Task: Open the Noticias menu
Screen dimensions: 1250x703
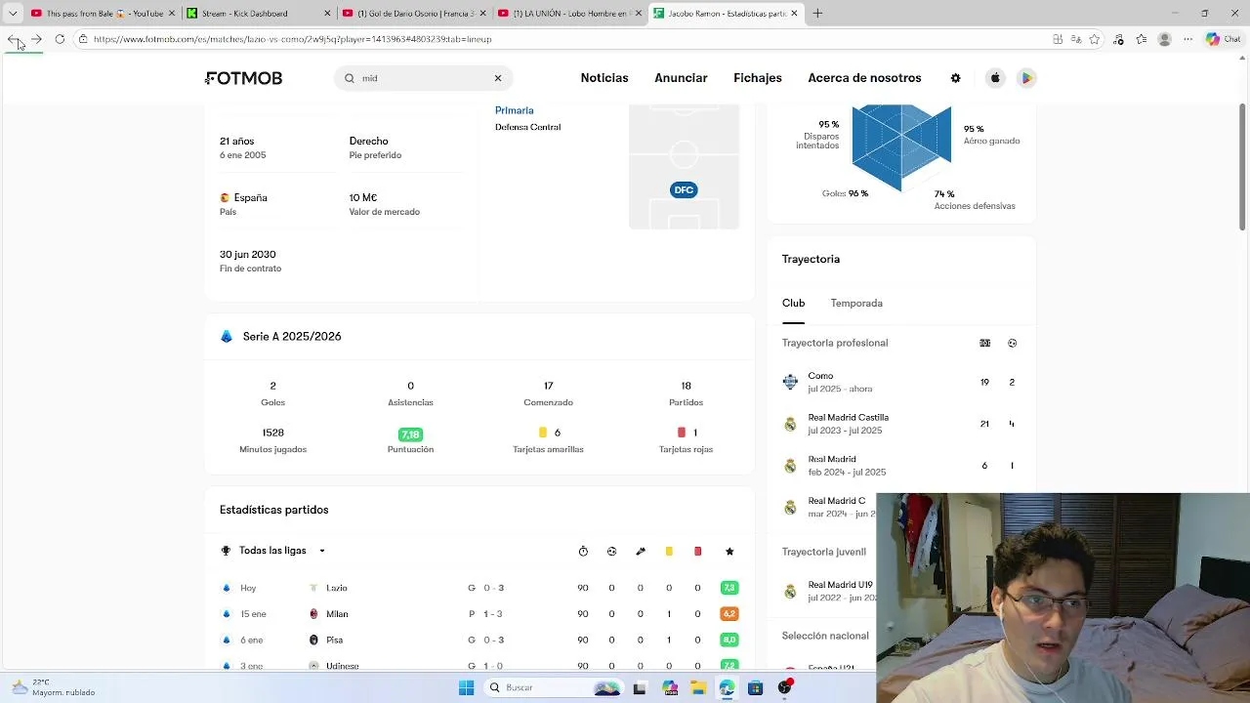Action: [604, 78]
